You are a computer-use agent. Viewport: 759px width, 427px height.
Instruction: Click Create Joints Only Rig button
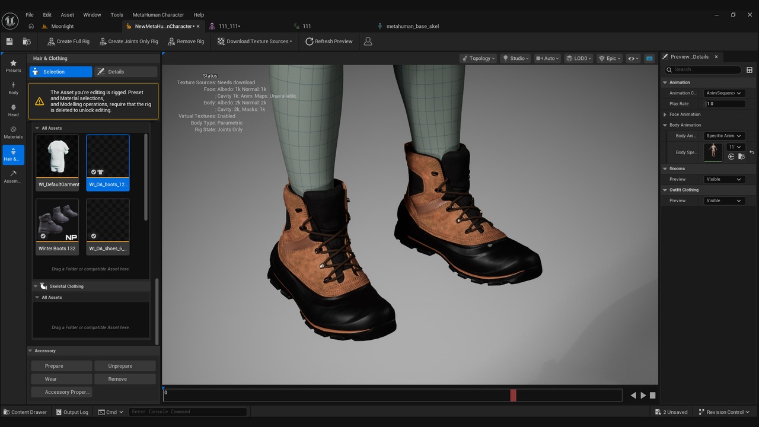click(x=129, y=42)
